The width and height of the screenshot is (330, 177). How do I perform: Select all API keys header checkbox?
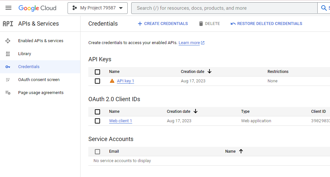click(x=97, y=72)
